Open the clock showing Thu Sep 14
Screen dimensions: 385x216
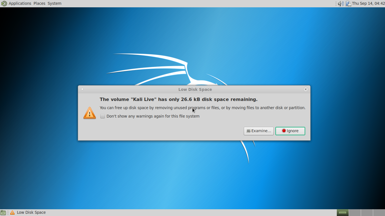click(368, 3)
